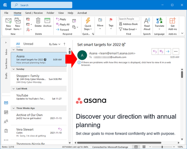Screen dimensions: 187x149
Task: Focus the Search People field
Action: point(129,19)
